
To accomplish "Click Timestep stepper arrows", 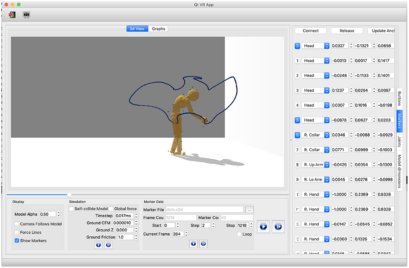I will [x=136, y=216].
